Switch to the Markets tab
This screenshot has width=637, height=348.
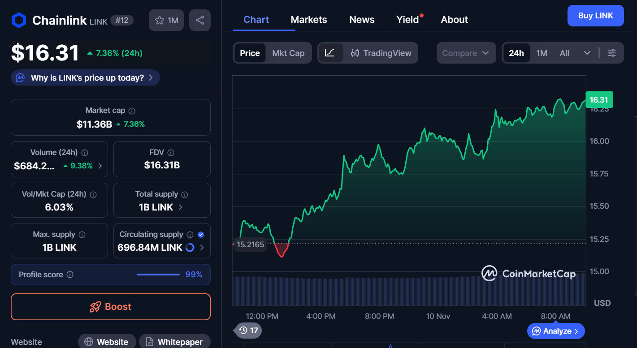click(x=308, y=19)
